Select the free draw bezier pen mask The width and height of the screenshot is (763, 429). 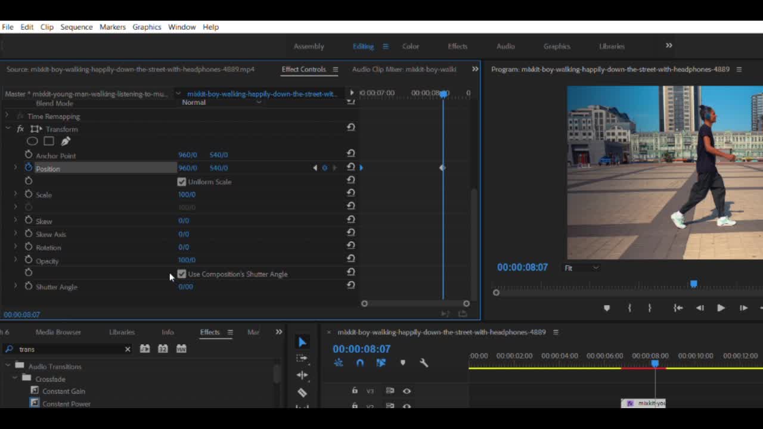coord(66,141)
